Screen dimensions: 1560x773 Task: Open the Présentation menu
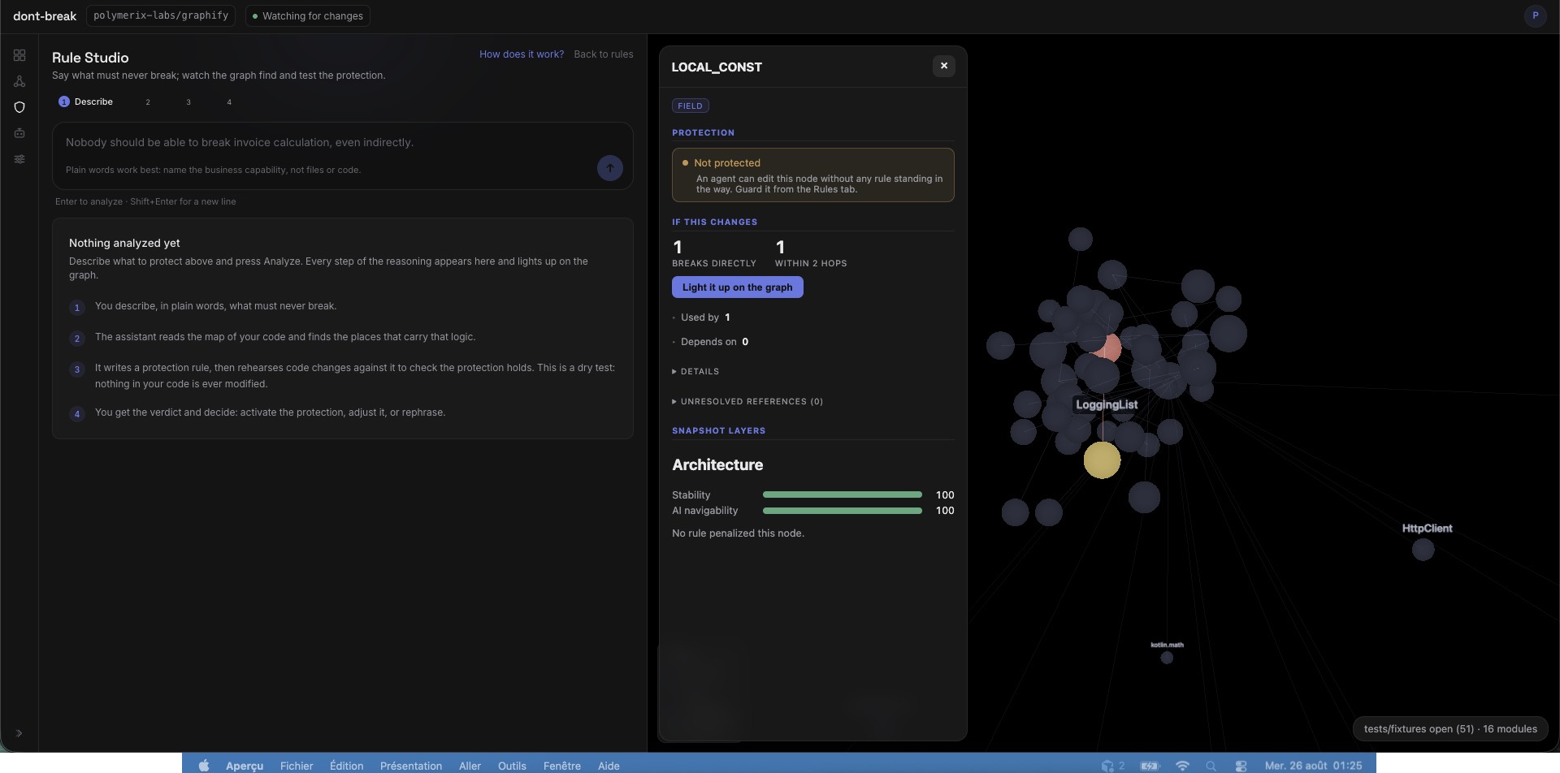tap(411, 766)
